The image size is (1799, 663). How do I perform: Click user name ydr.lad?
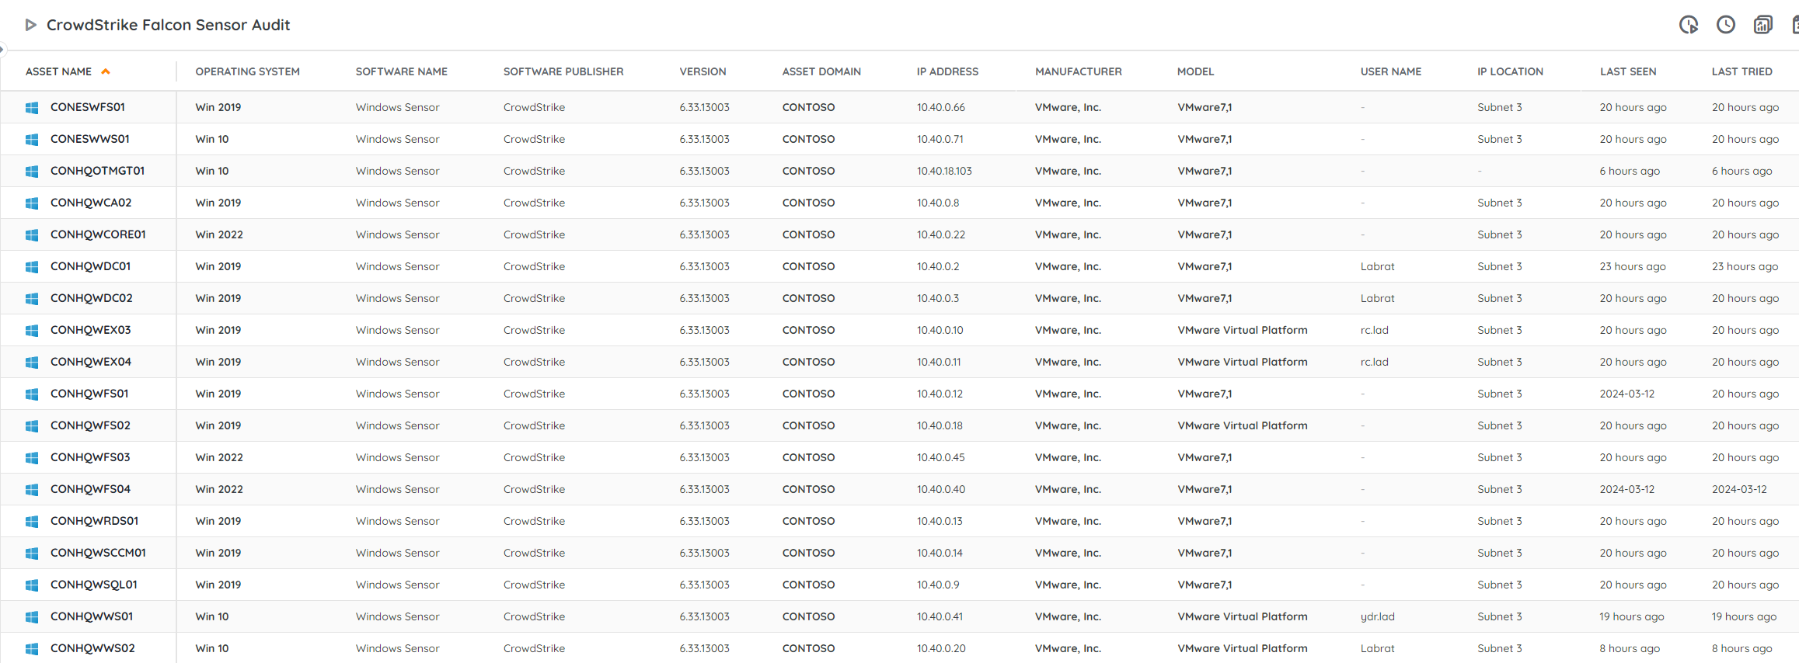[1377, 616]
